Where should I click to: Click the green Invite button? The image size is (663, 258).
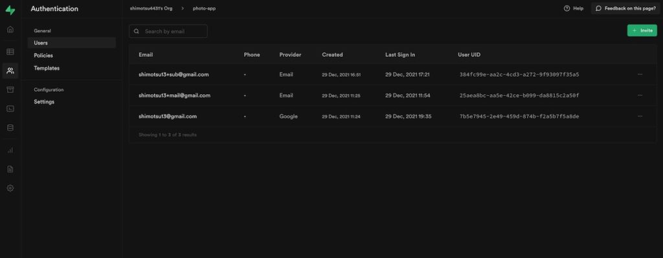(x=642, y=30)
